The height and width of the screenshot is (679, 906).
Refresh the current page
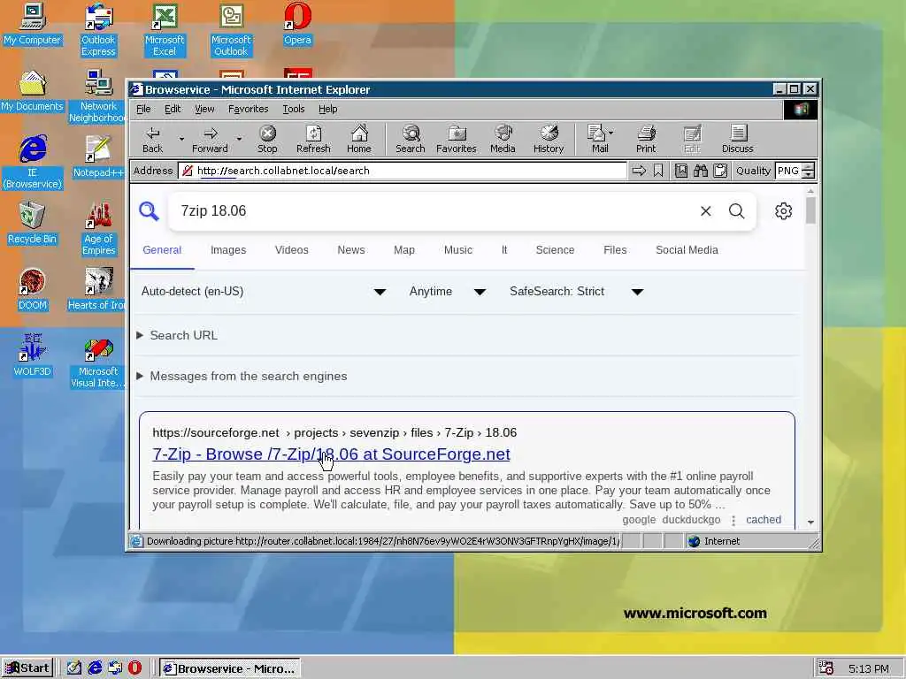pyautogui.click(x=313, y=140)
